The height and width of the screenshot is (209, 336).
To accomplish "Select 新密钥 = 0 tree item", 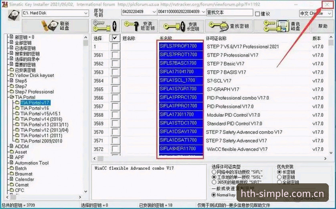I will click(24, 37).
